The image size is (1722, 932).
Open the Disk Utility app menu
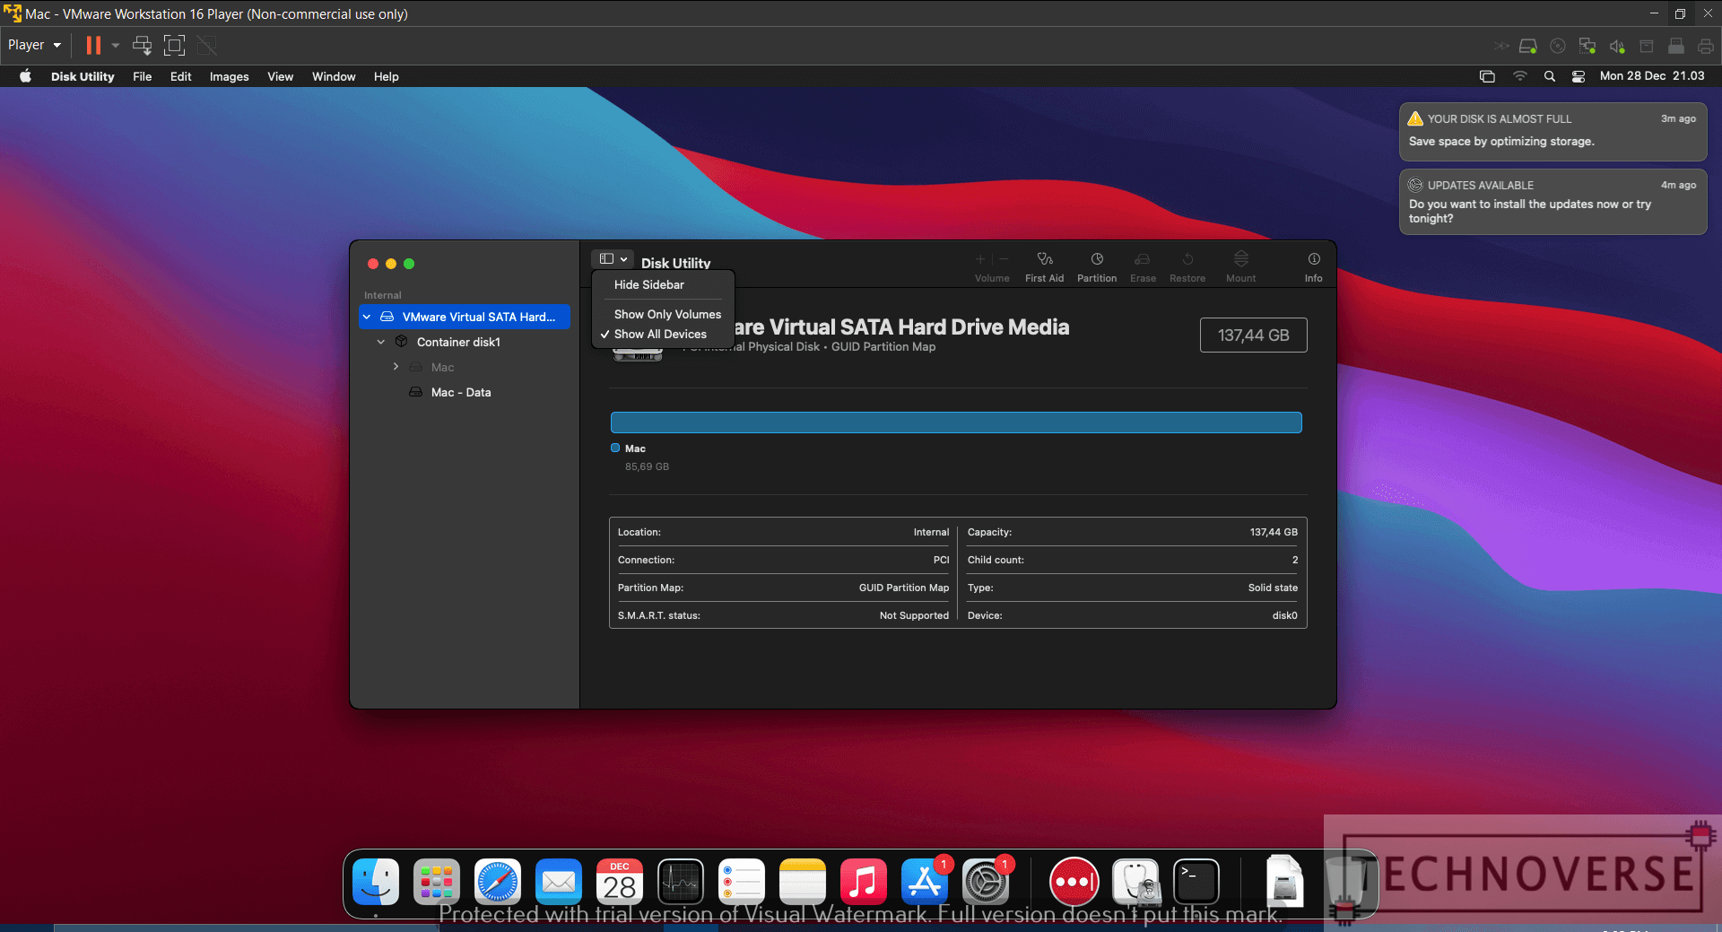coord(83,76)
